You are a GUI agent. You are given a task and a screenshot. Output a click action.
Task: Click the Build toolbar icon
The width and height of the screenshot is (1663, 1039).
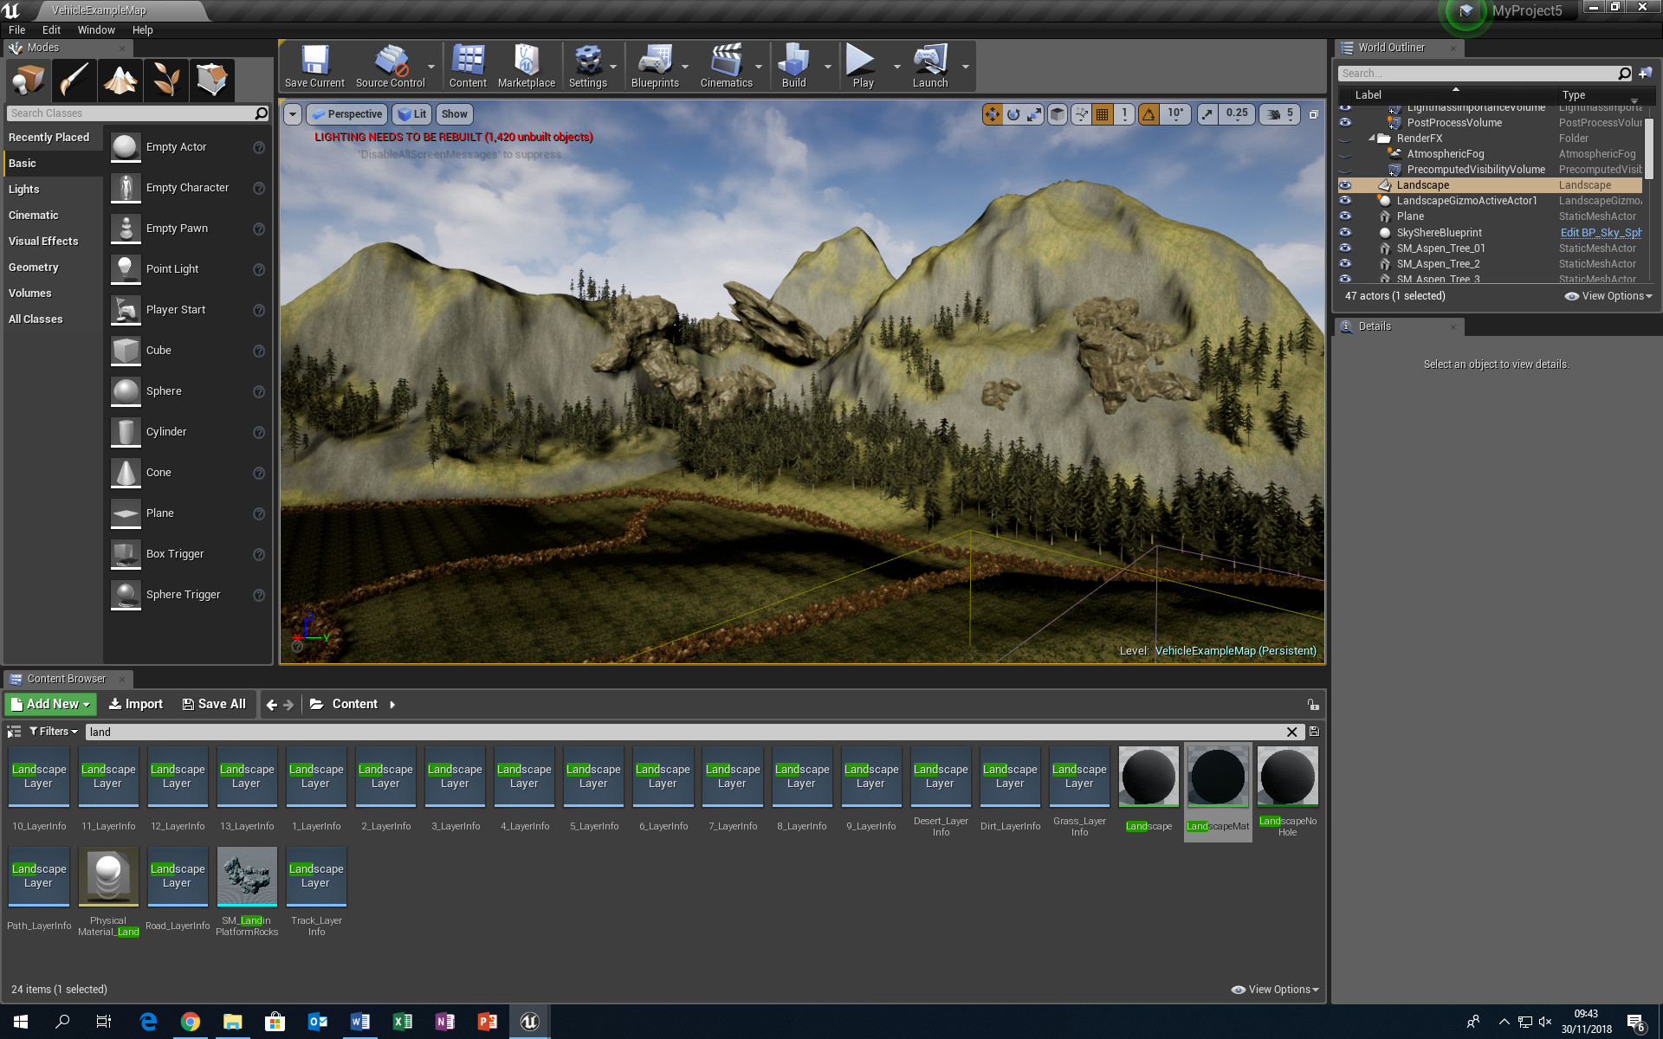click(793, 65)
